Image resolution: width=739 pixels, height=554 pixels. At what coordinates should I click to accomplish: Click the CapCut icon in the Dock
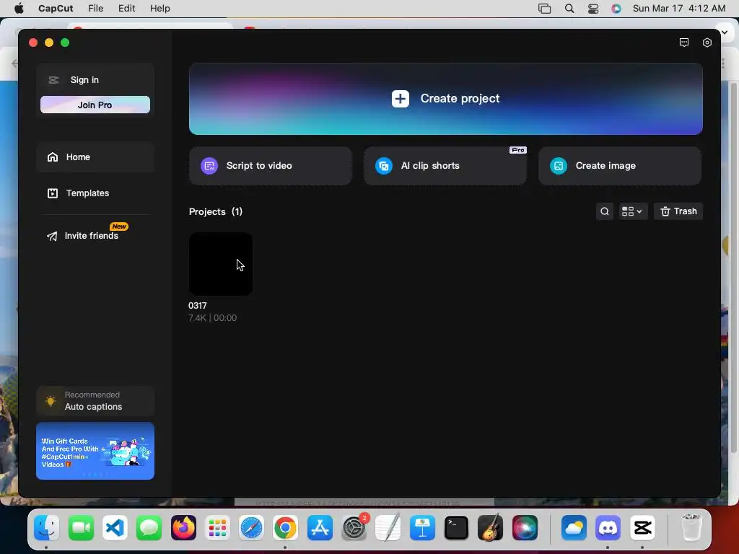click(x=642, y=528)
